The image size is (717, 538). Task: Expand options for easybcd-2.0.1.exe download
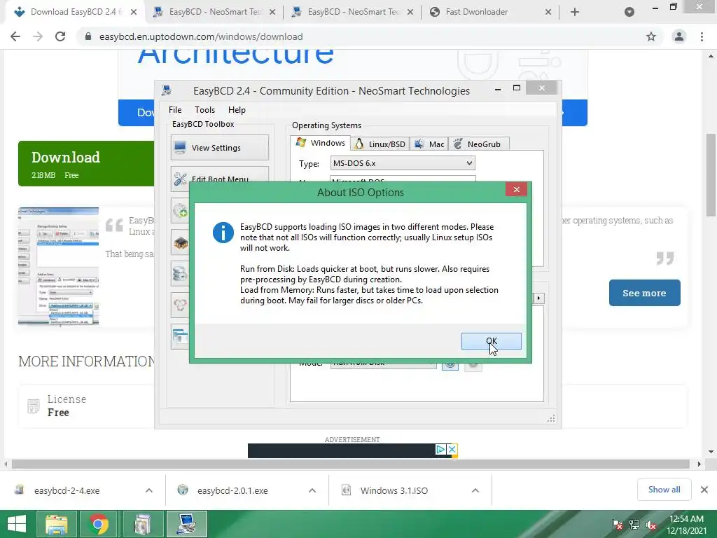[x=312, y=491]
